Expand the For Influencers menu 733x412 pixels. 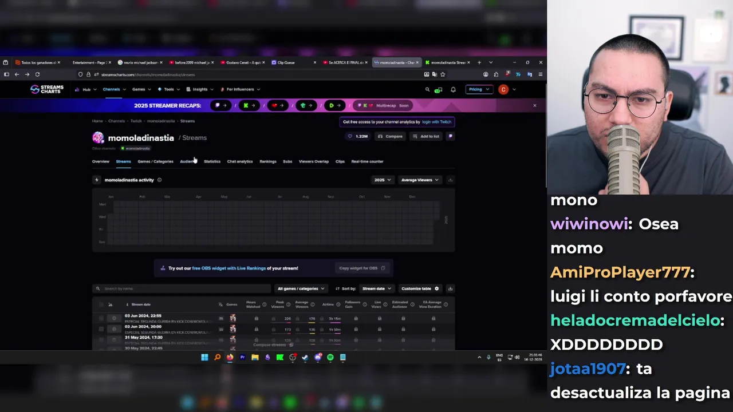[241, 89]
